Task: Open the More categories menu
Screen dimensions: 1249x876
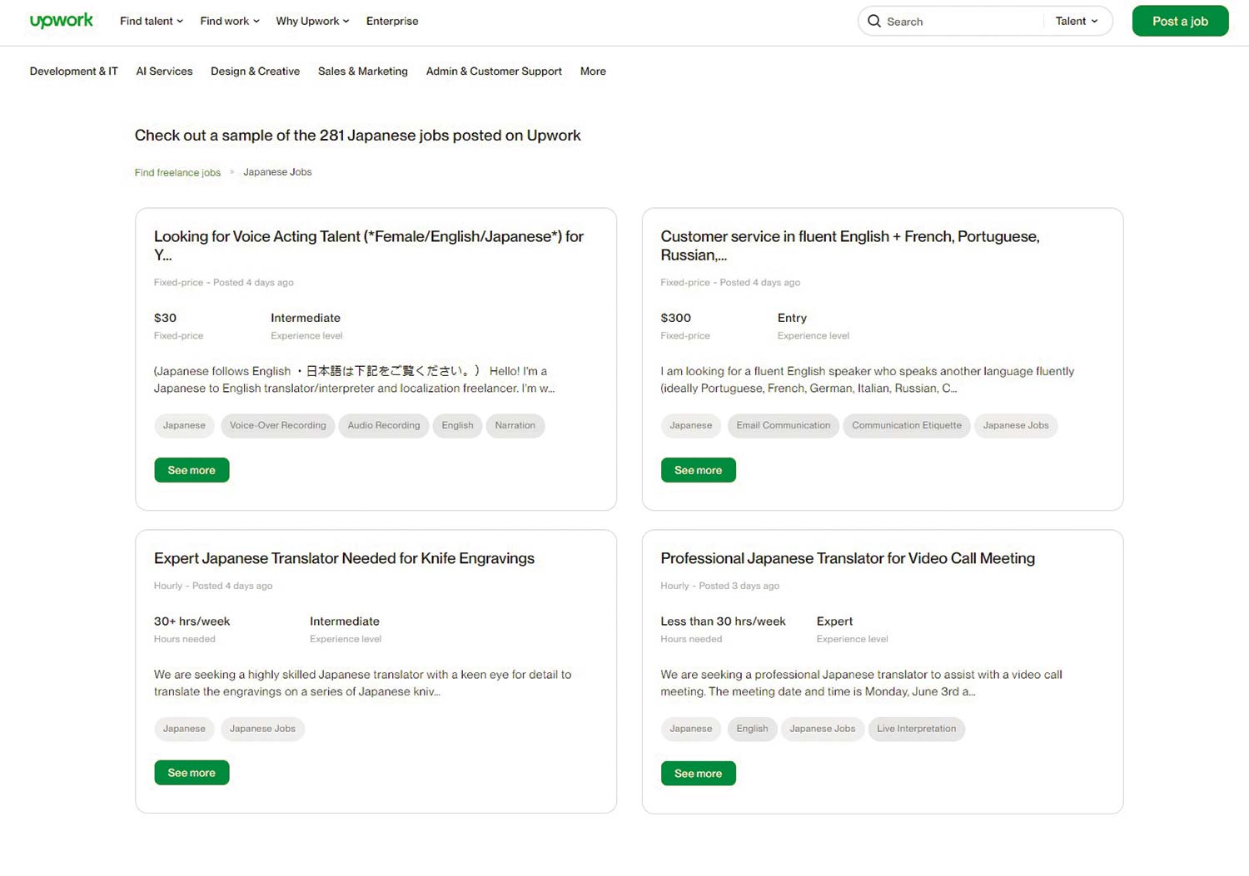Action: 593,72
